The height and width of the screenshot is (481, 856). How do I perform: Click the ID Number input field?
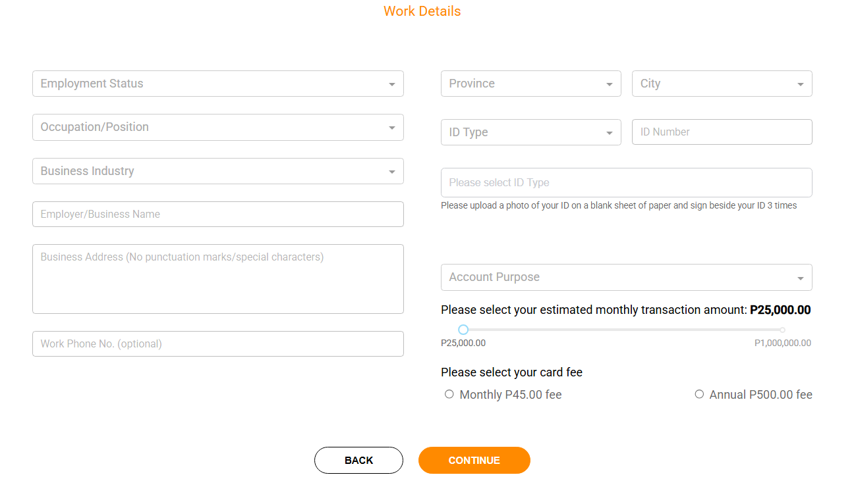click(x=722, y=132)
